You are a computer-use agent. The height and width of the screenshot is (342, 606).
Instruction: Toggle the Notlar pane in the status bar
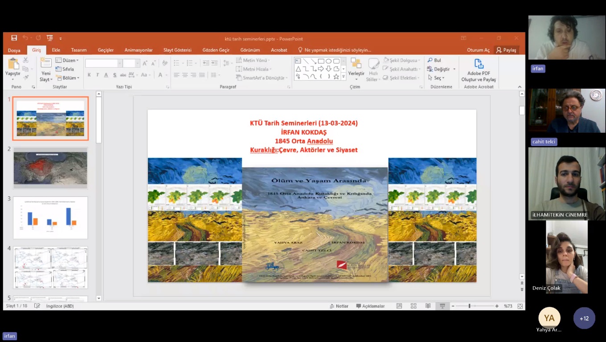pos(339,306)
